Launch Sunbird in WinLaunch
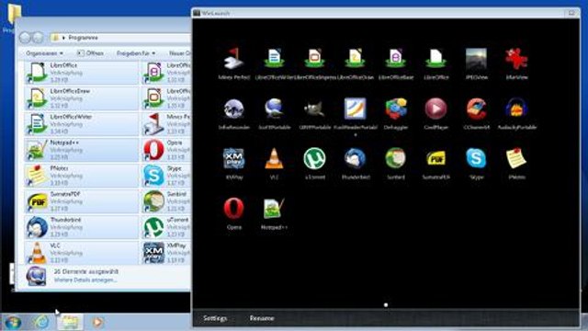 396,158
